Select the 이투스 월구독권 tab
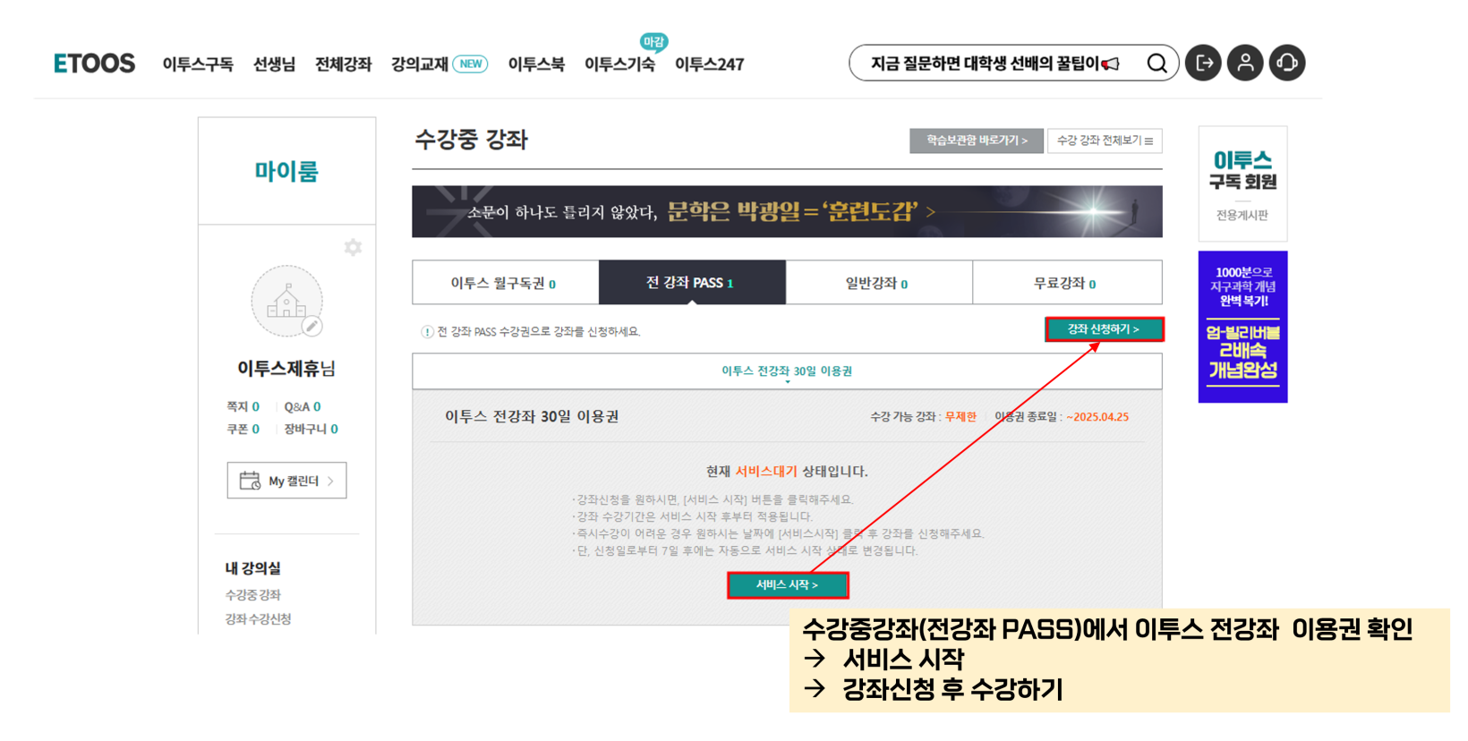 tap(505, 283)
